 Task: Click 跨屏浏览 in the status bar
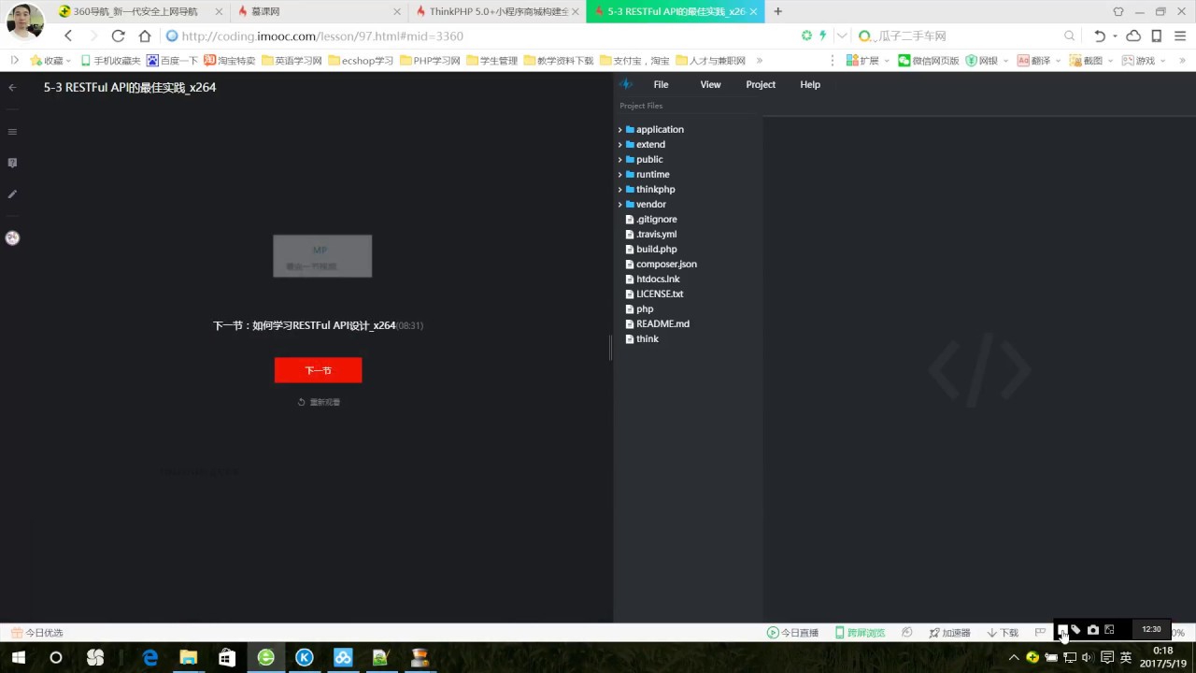tap(860, 633)
